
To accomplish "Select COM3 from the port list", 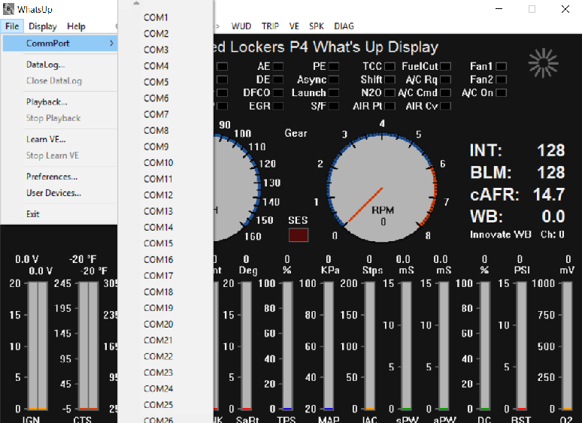I will [156, 50].
